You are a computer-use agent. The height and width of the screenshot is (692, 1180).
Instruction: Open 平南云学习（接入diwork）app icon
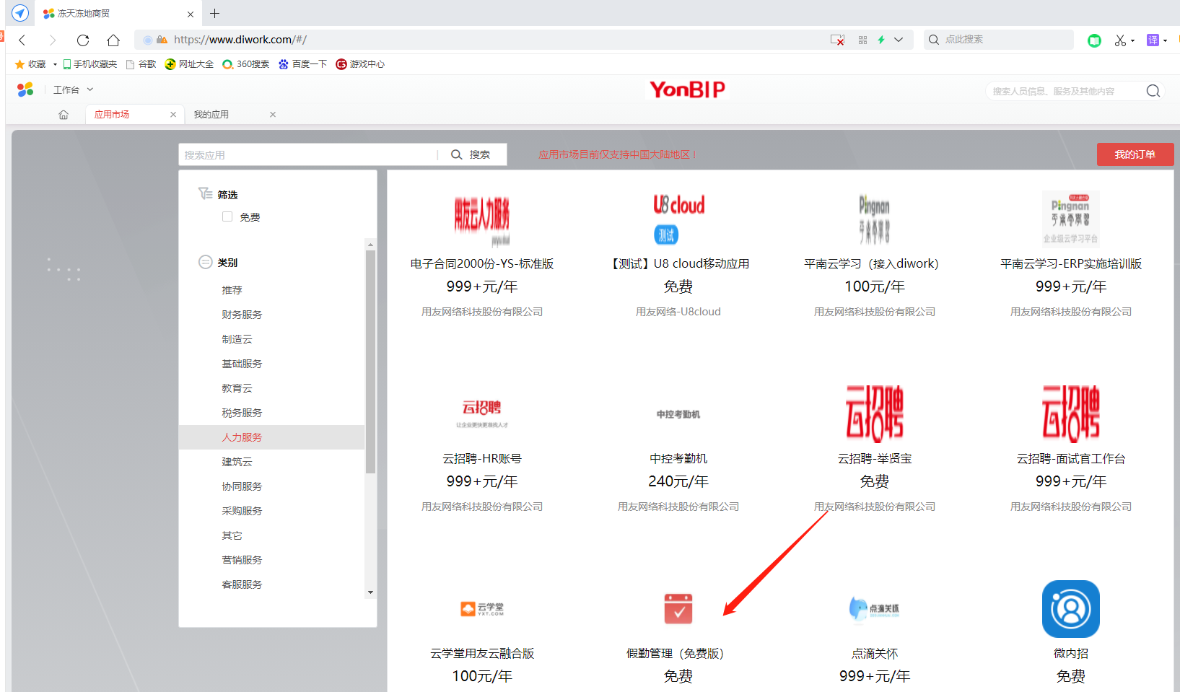tap(874, 219)
